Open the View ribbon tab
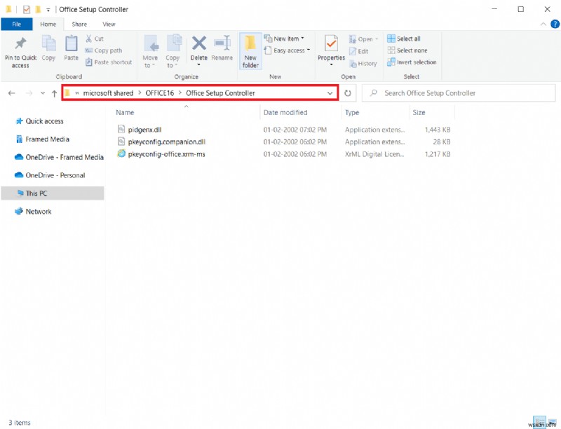 [x=109, y=23]
